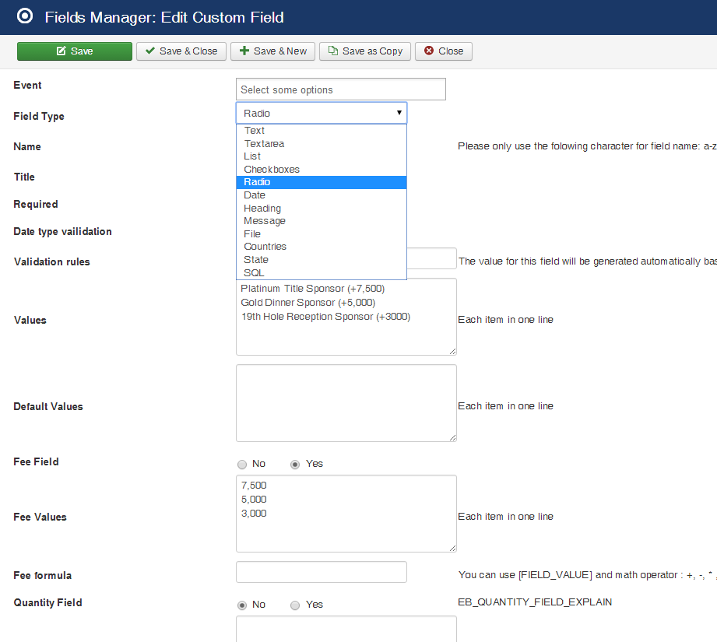Click the green Save button
This screenshot has height=642, width=717.
(x=75, y=51)
